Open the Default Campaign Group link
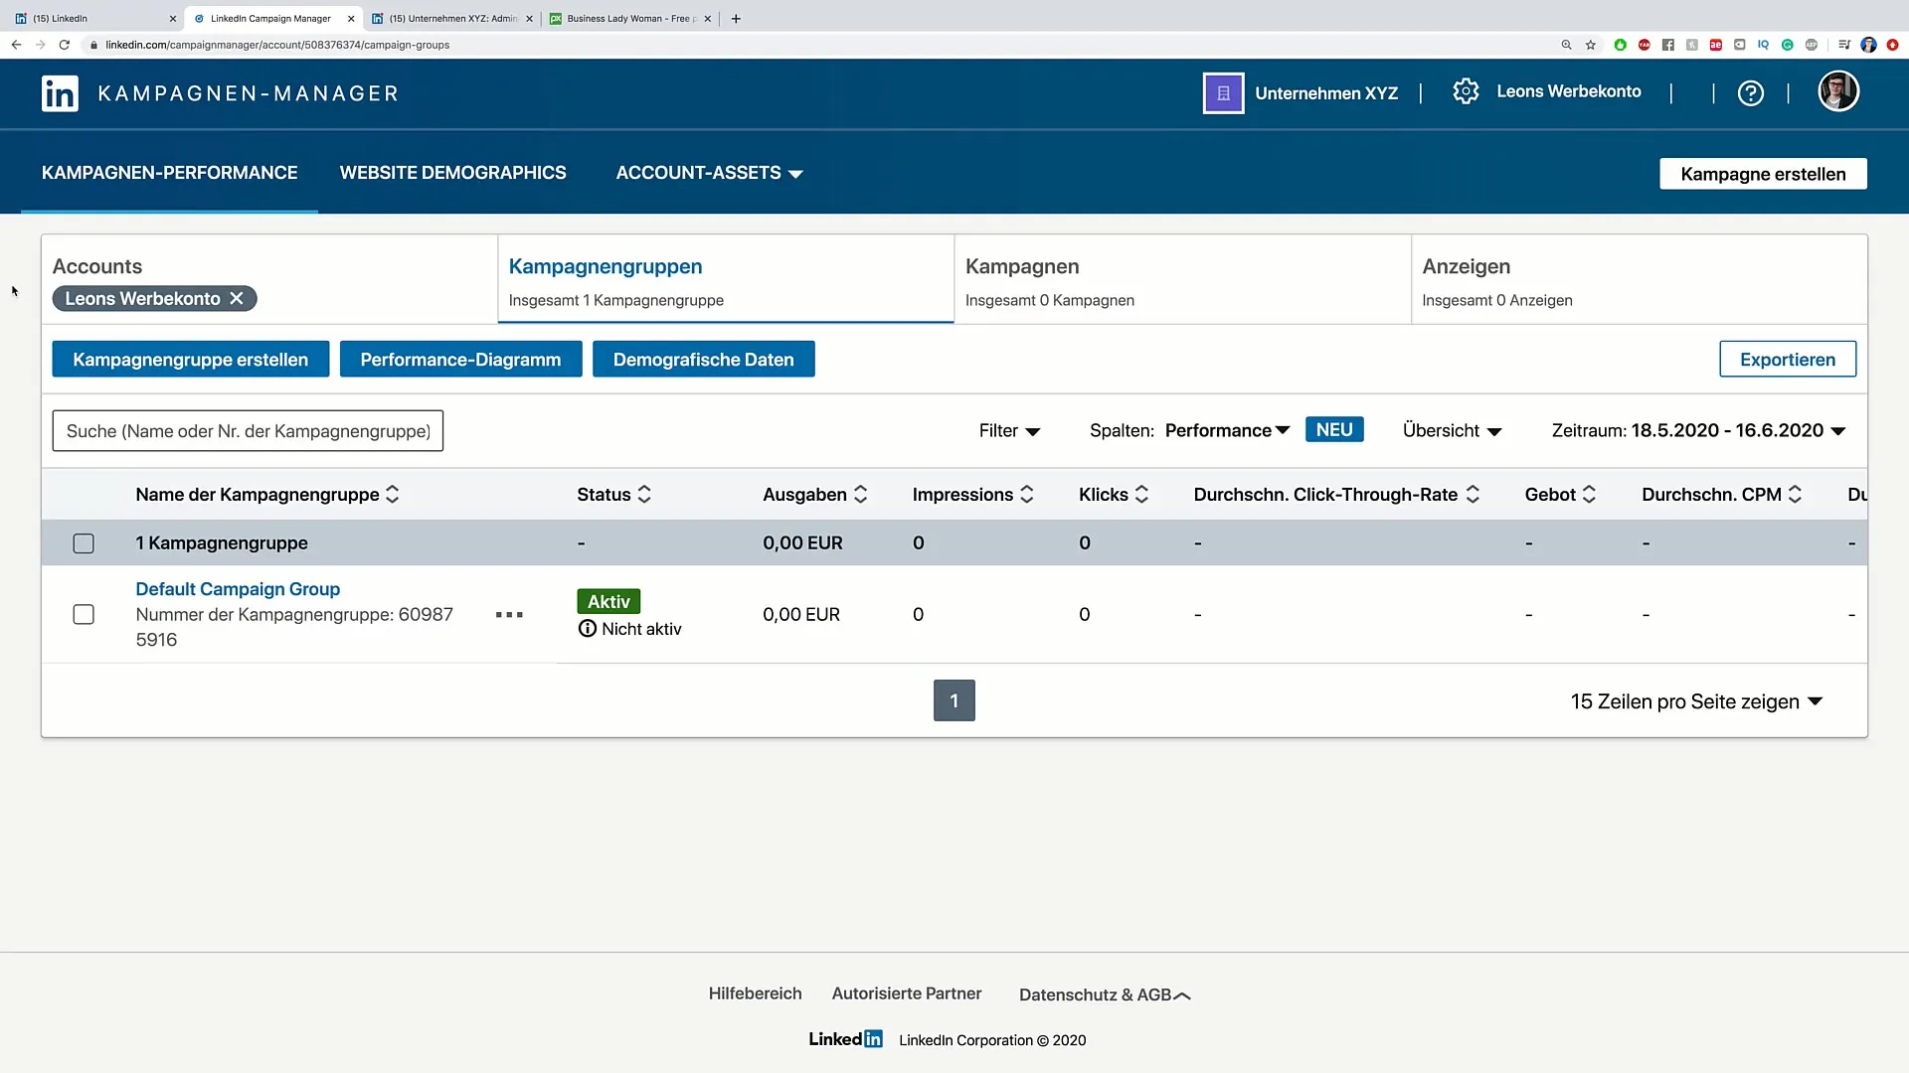This screenshot has width=1909, height=1073. (238, 589)
